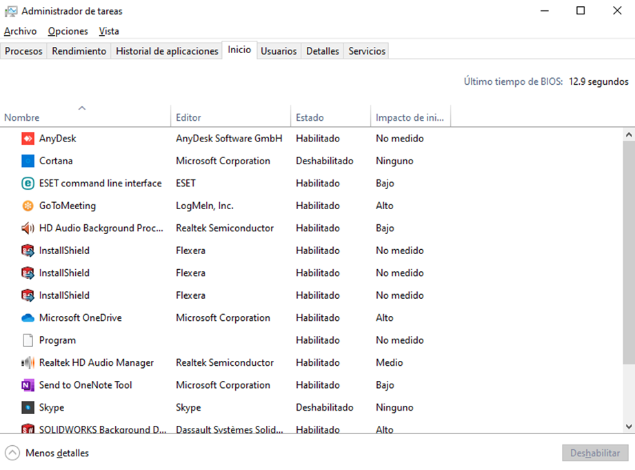This screenshot has height=470, width=635.
Task: Click the AnyDesk red icon
Action: tap(28, 139)
